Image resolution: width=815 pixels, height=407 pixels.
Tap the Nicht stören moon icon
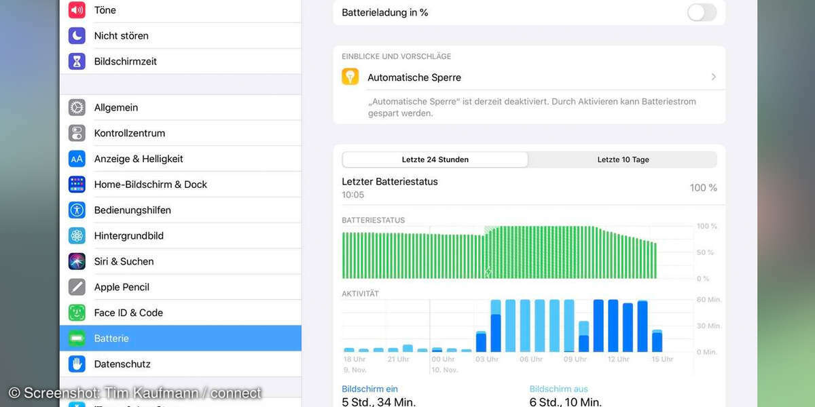coord(77,35)
